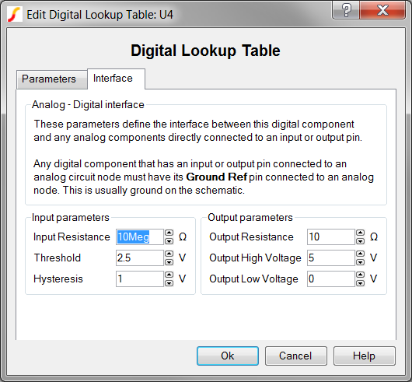Increase Threshold value with up arrow

pos(169,254)
